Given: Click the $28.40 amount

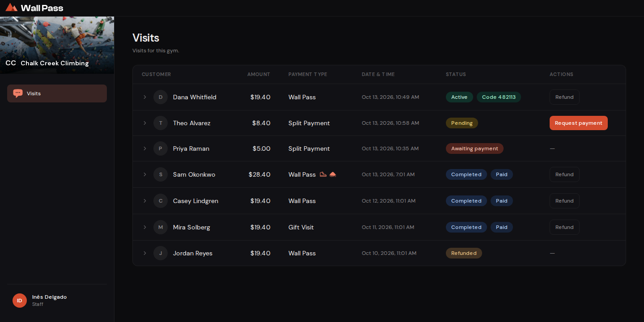Looking at the screenshot, I should (259, 174).
